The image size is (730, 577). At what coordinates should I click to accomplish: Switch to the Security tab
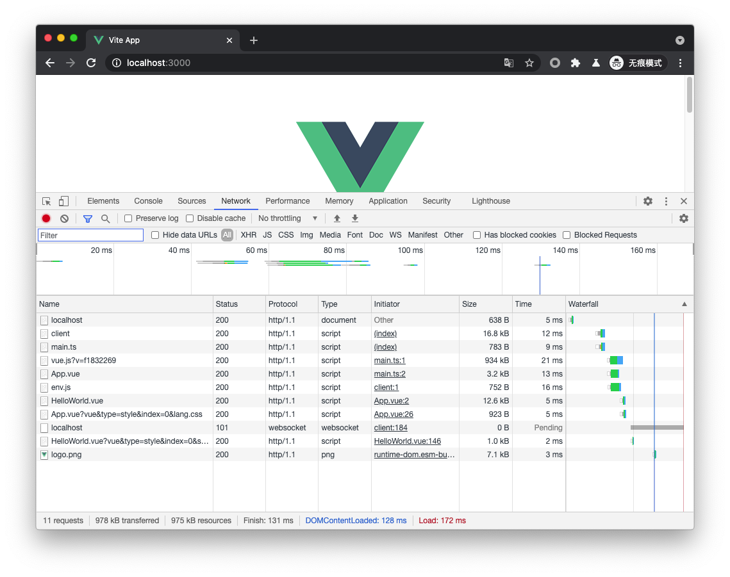[x=436, y=201]
